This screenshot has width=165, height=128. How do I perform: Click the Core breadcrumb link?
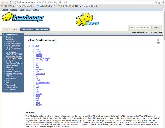(22, 10)
